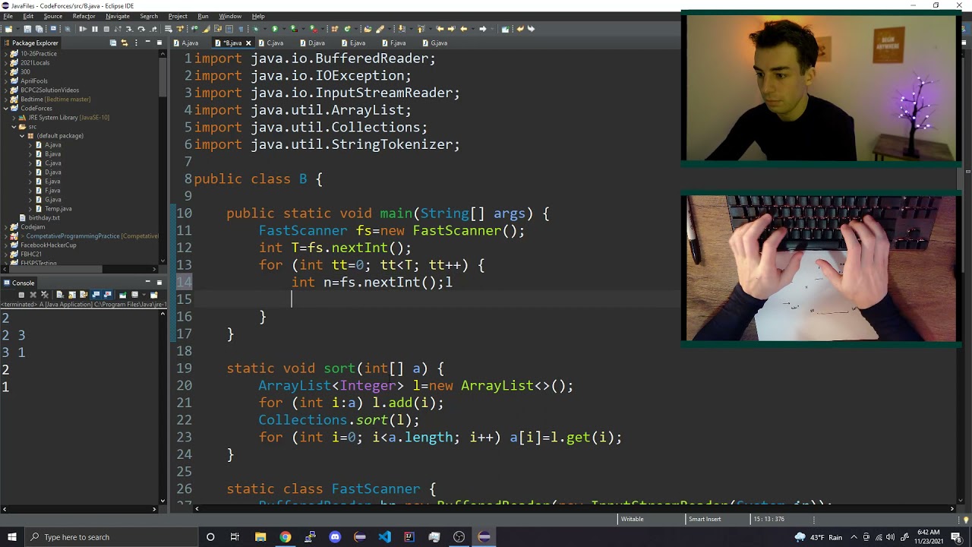Screen dimensions: 972x547
Task: Collapse the src folder
Action: pyautogui.click(x=14, y=127)
